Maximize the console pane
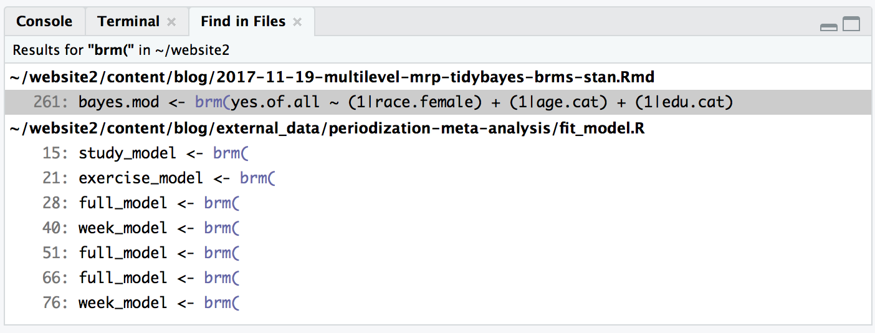This screenshot has width=875, height=333. click(x=851, y=24)
